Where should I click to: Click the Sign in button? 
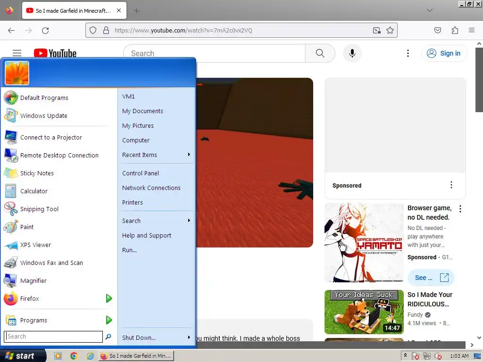[x=444, y=53]
